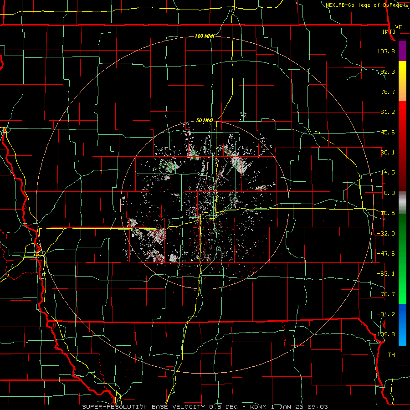Viewport: 410px width, 410px height.
Task: Click the 92.3 velocity scale value
Action: point(388,72)
